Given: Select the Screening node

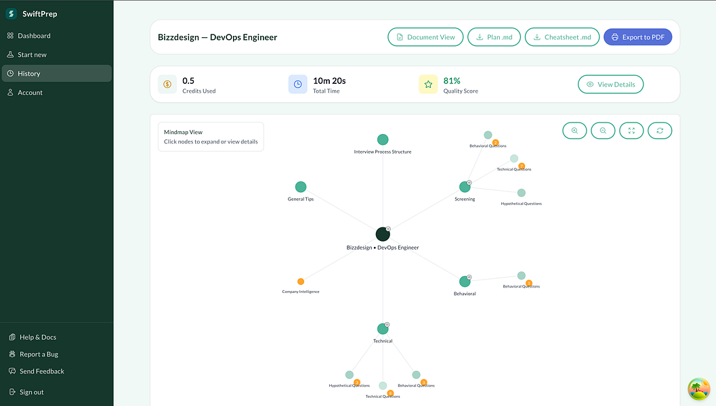Looking at the screenshot, I should click(465, 187).
